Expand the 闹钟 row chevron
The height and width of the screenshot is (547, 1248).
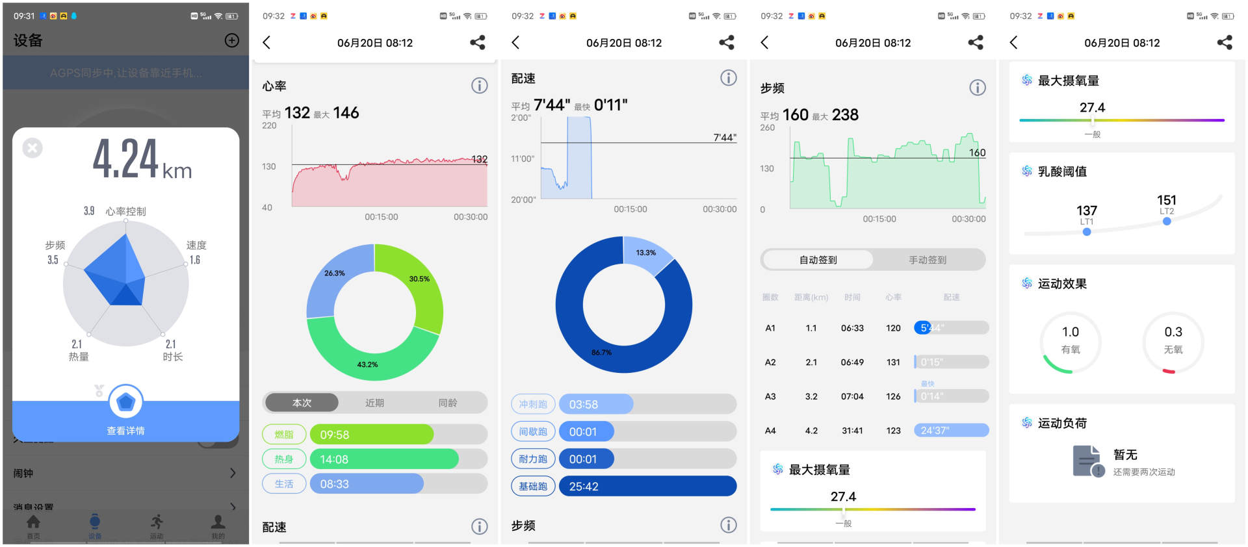pos(233,473)
